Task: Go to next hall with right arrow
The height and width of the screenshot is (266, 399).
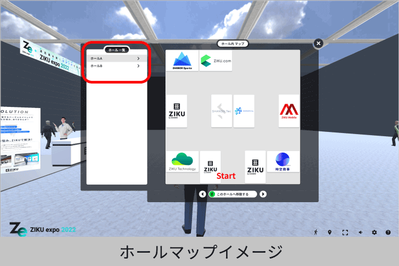Action: coord(263,194)
